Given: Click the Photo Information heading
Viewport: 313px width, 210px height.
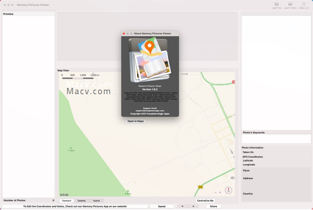Looking at the screenshot, I should (x=252, y=148).
